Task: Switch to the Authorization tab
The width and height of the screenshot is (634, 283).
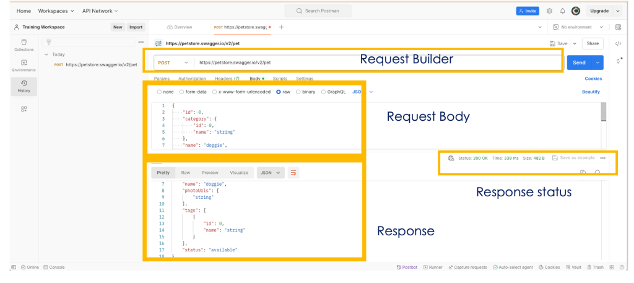Action: (x=192, y=79)
